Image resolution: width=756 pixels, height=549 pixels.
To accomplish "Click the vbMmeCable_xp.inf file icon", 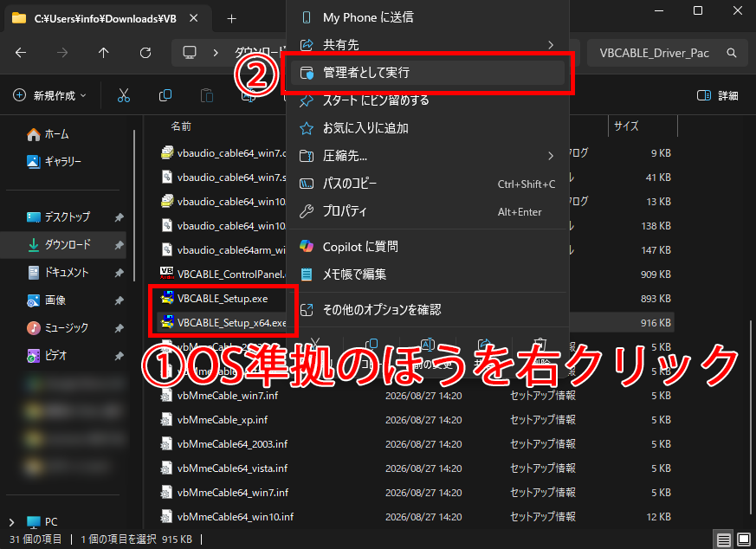I will coord(166,419).
